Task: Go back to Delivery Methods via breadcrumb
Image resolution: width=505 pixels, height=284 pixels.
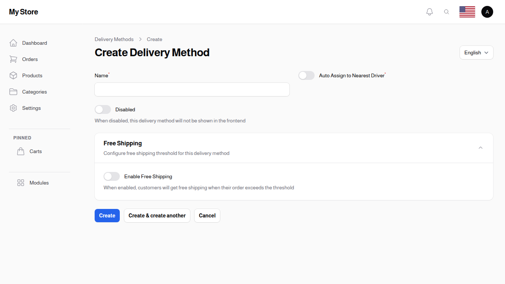Action: [114, 39]
